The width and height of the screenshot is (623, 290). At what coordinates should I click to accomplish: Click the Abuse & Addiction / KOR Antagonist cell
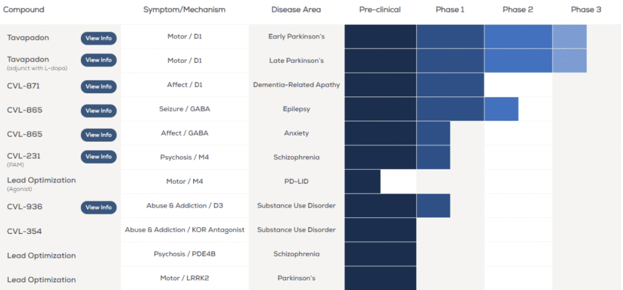[184, 230]
